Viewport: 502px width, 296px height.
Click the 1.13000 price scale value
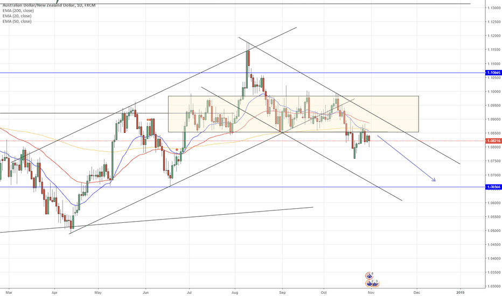[x=494, y=8]
